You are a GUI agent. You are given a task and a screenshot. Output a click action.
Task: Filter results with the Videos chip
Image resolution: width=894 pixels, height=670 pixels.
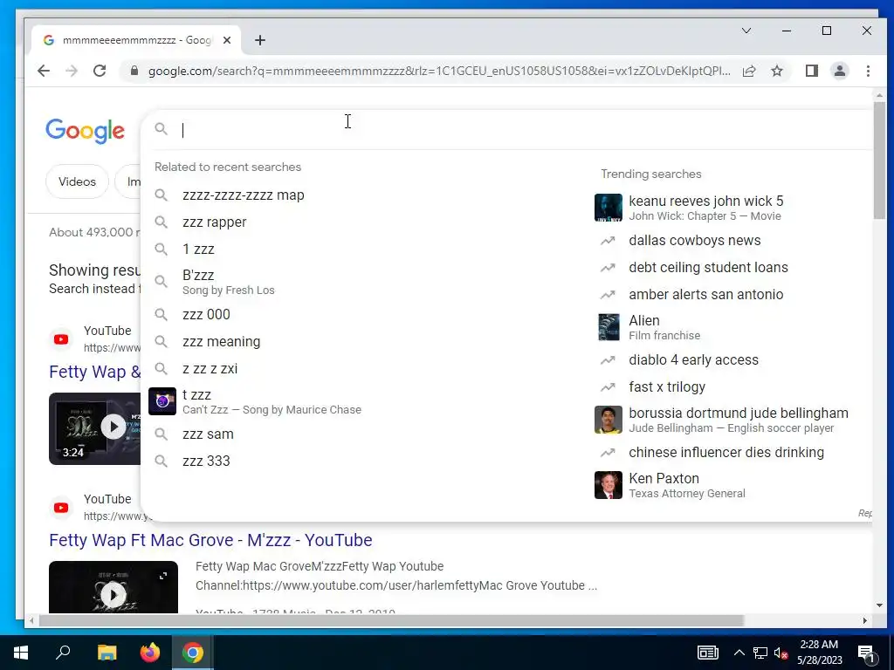[77, 181]
